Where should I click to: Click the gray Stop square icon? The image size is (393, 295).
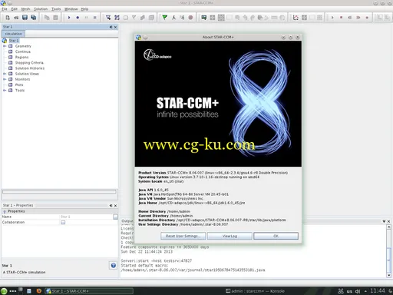pyautogui.click(x=95, y=18)
